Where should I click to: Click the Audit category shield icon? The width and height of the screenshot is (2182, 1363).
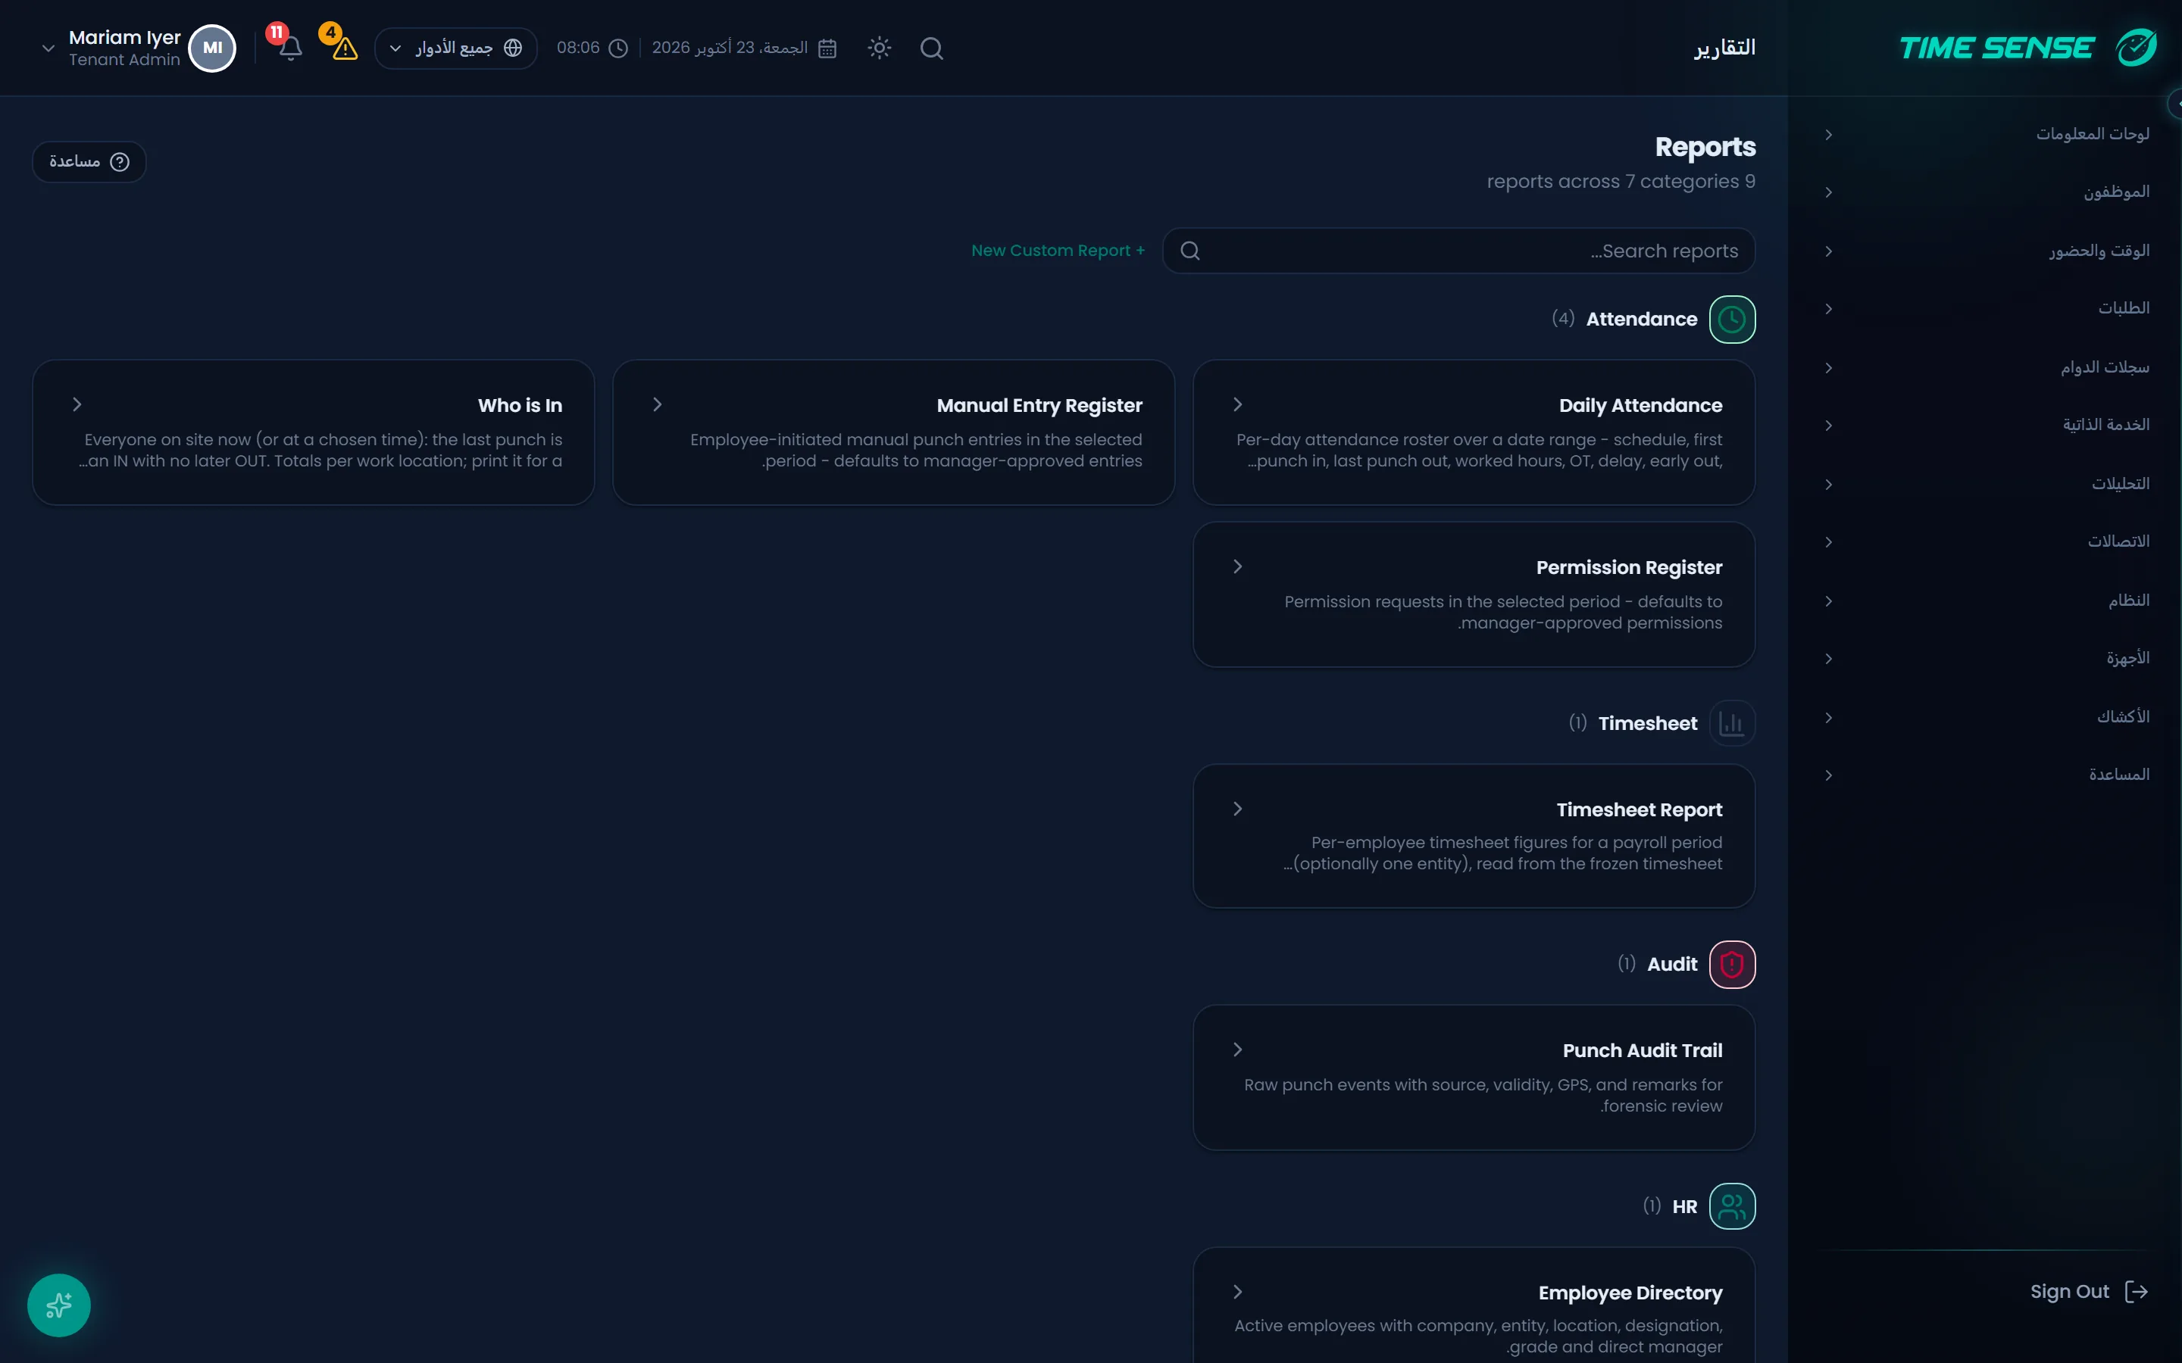coord(1731,964)
